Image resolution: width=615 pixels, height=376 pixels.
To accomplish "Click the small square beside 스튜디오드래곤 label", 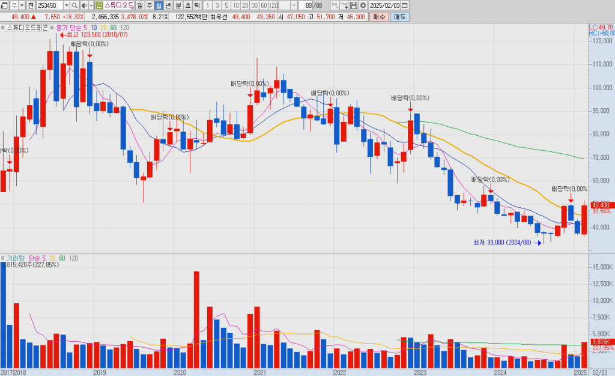I will [x=3, y=28].
